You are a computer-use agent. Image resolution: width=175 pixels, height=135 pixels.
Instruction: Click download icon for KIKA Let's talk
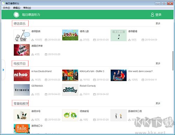pos(81,80)
